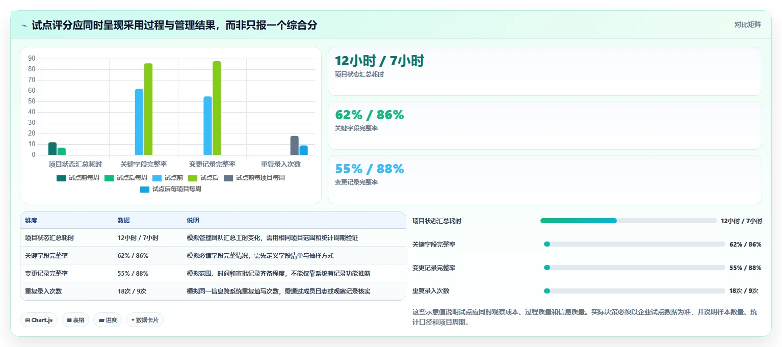Click the 进度 chip icon

coord(101,320)
